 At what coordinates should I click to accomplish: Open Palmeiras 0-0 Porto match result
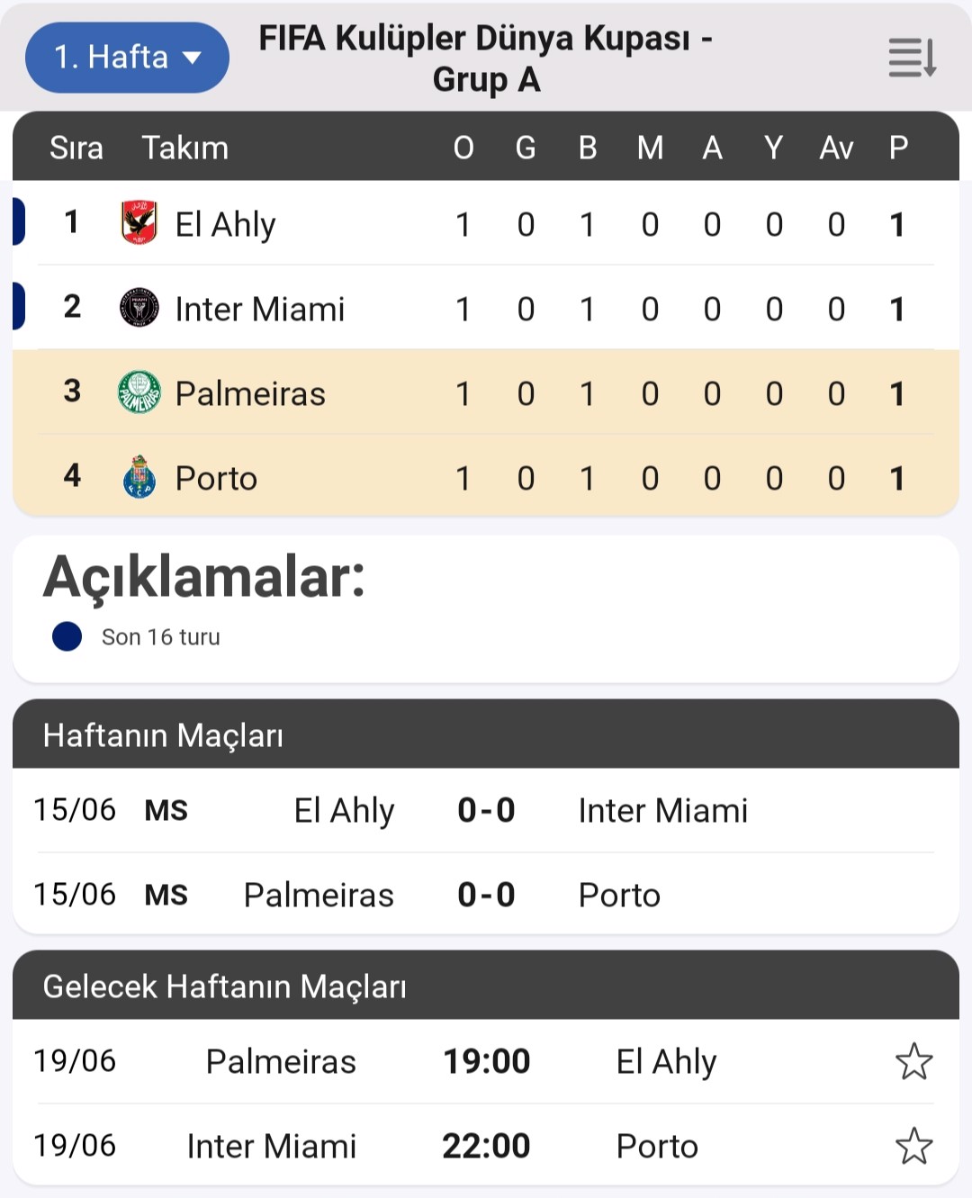[486, 895]
